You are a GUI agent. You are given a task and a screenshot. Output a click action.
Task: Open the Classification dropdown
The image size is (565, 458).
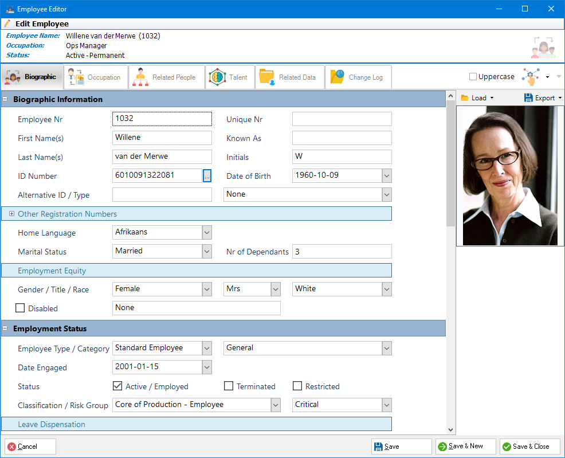click(276, 405)
